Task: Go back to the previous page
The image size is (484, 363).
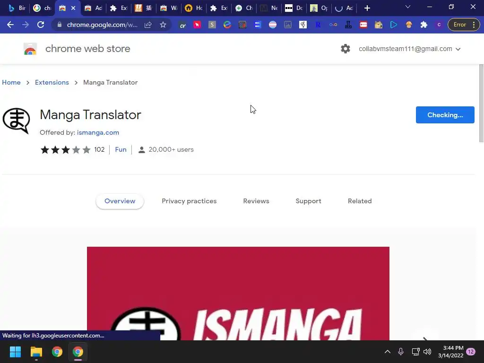Action: pyautogui.click(x=10, y=25)
